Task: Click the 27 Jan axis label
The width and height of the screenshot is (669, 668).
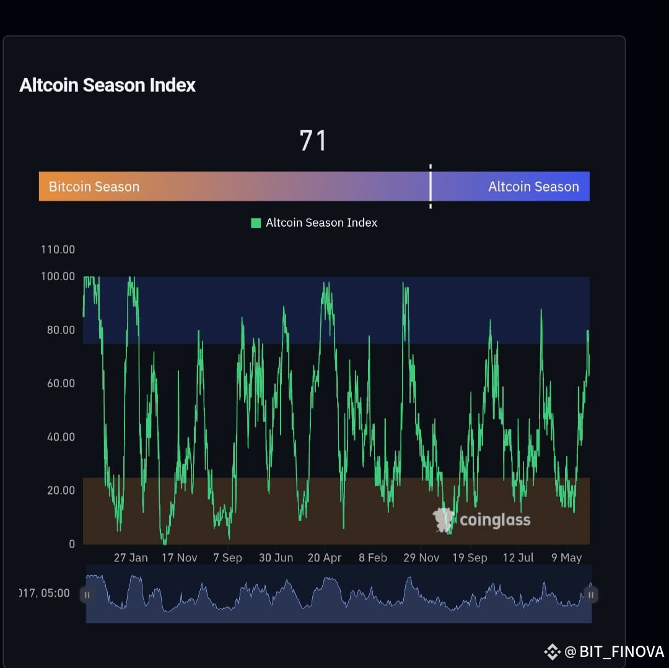Action: pos(131,558)
